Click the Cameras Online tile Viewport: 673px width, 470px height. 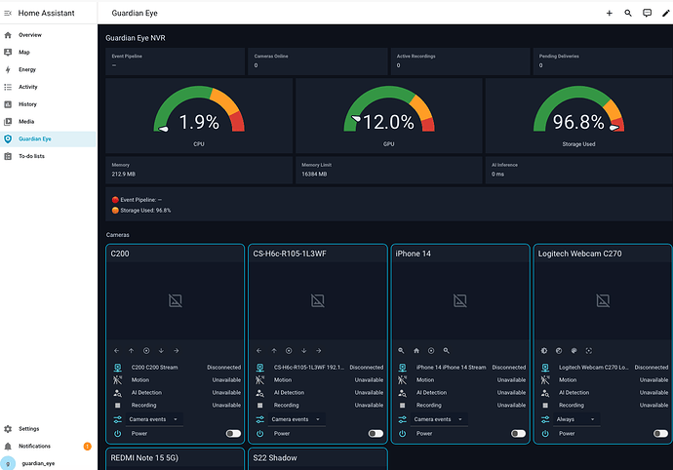[318, 61]
